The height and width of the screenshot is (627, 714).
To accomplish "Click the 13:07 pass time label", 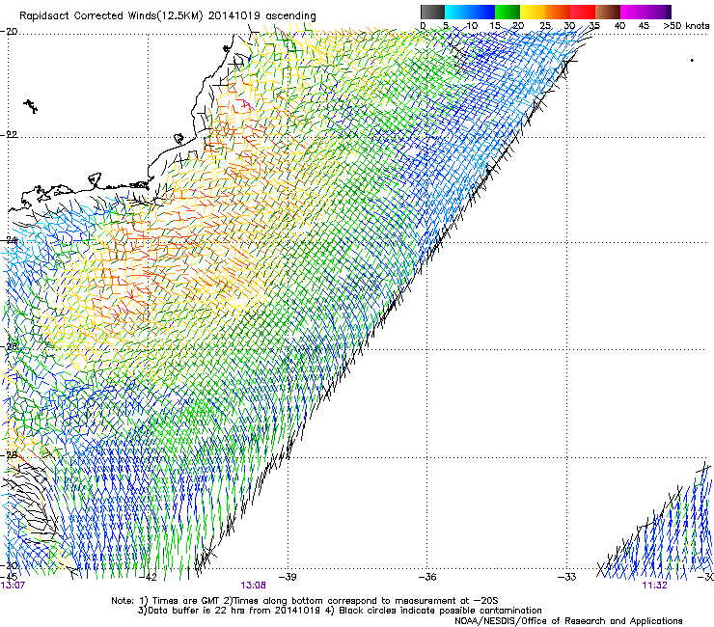I will point(13,586).
